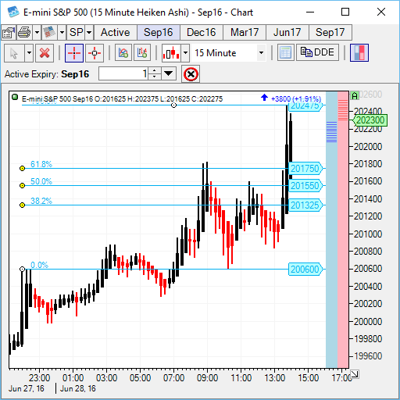
Task: Click the 201550 price label tag
Action: 305,186
